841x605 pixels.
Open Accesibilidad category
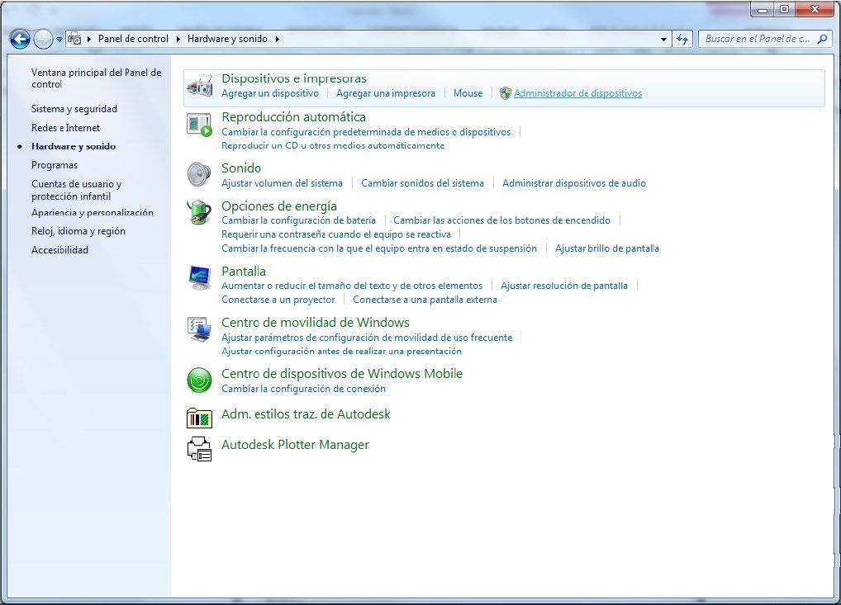pyautogui.click(x=59, y=250)
